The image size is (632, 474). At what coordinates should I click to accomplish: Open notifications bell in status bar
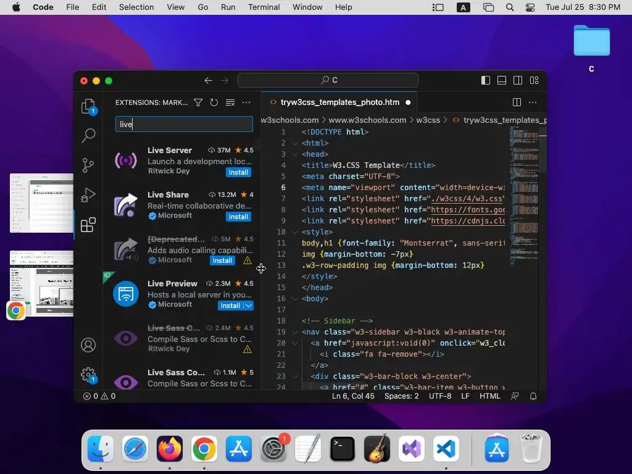pos(533,396)
